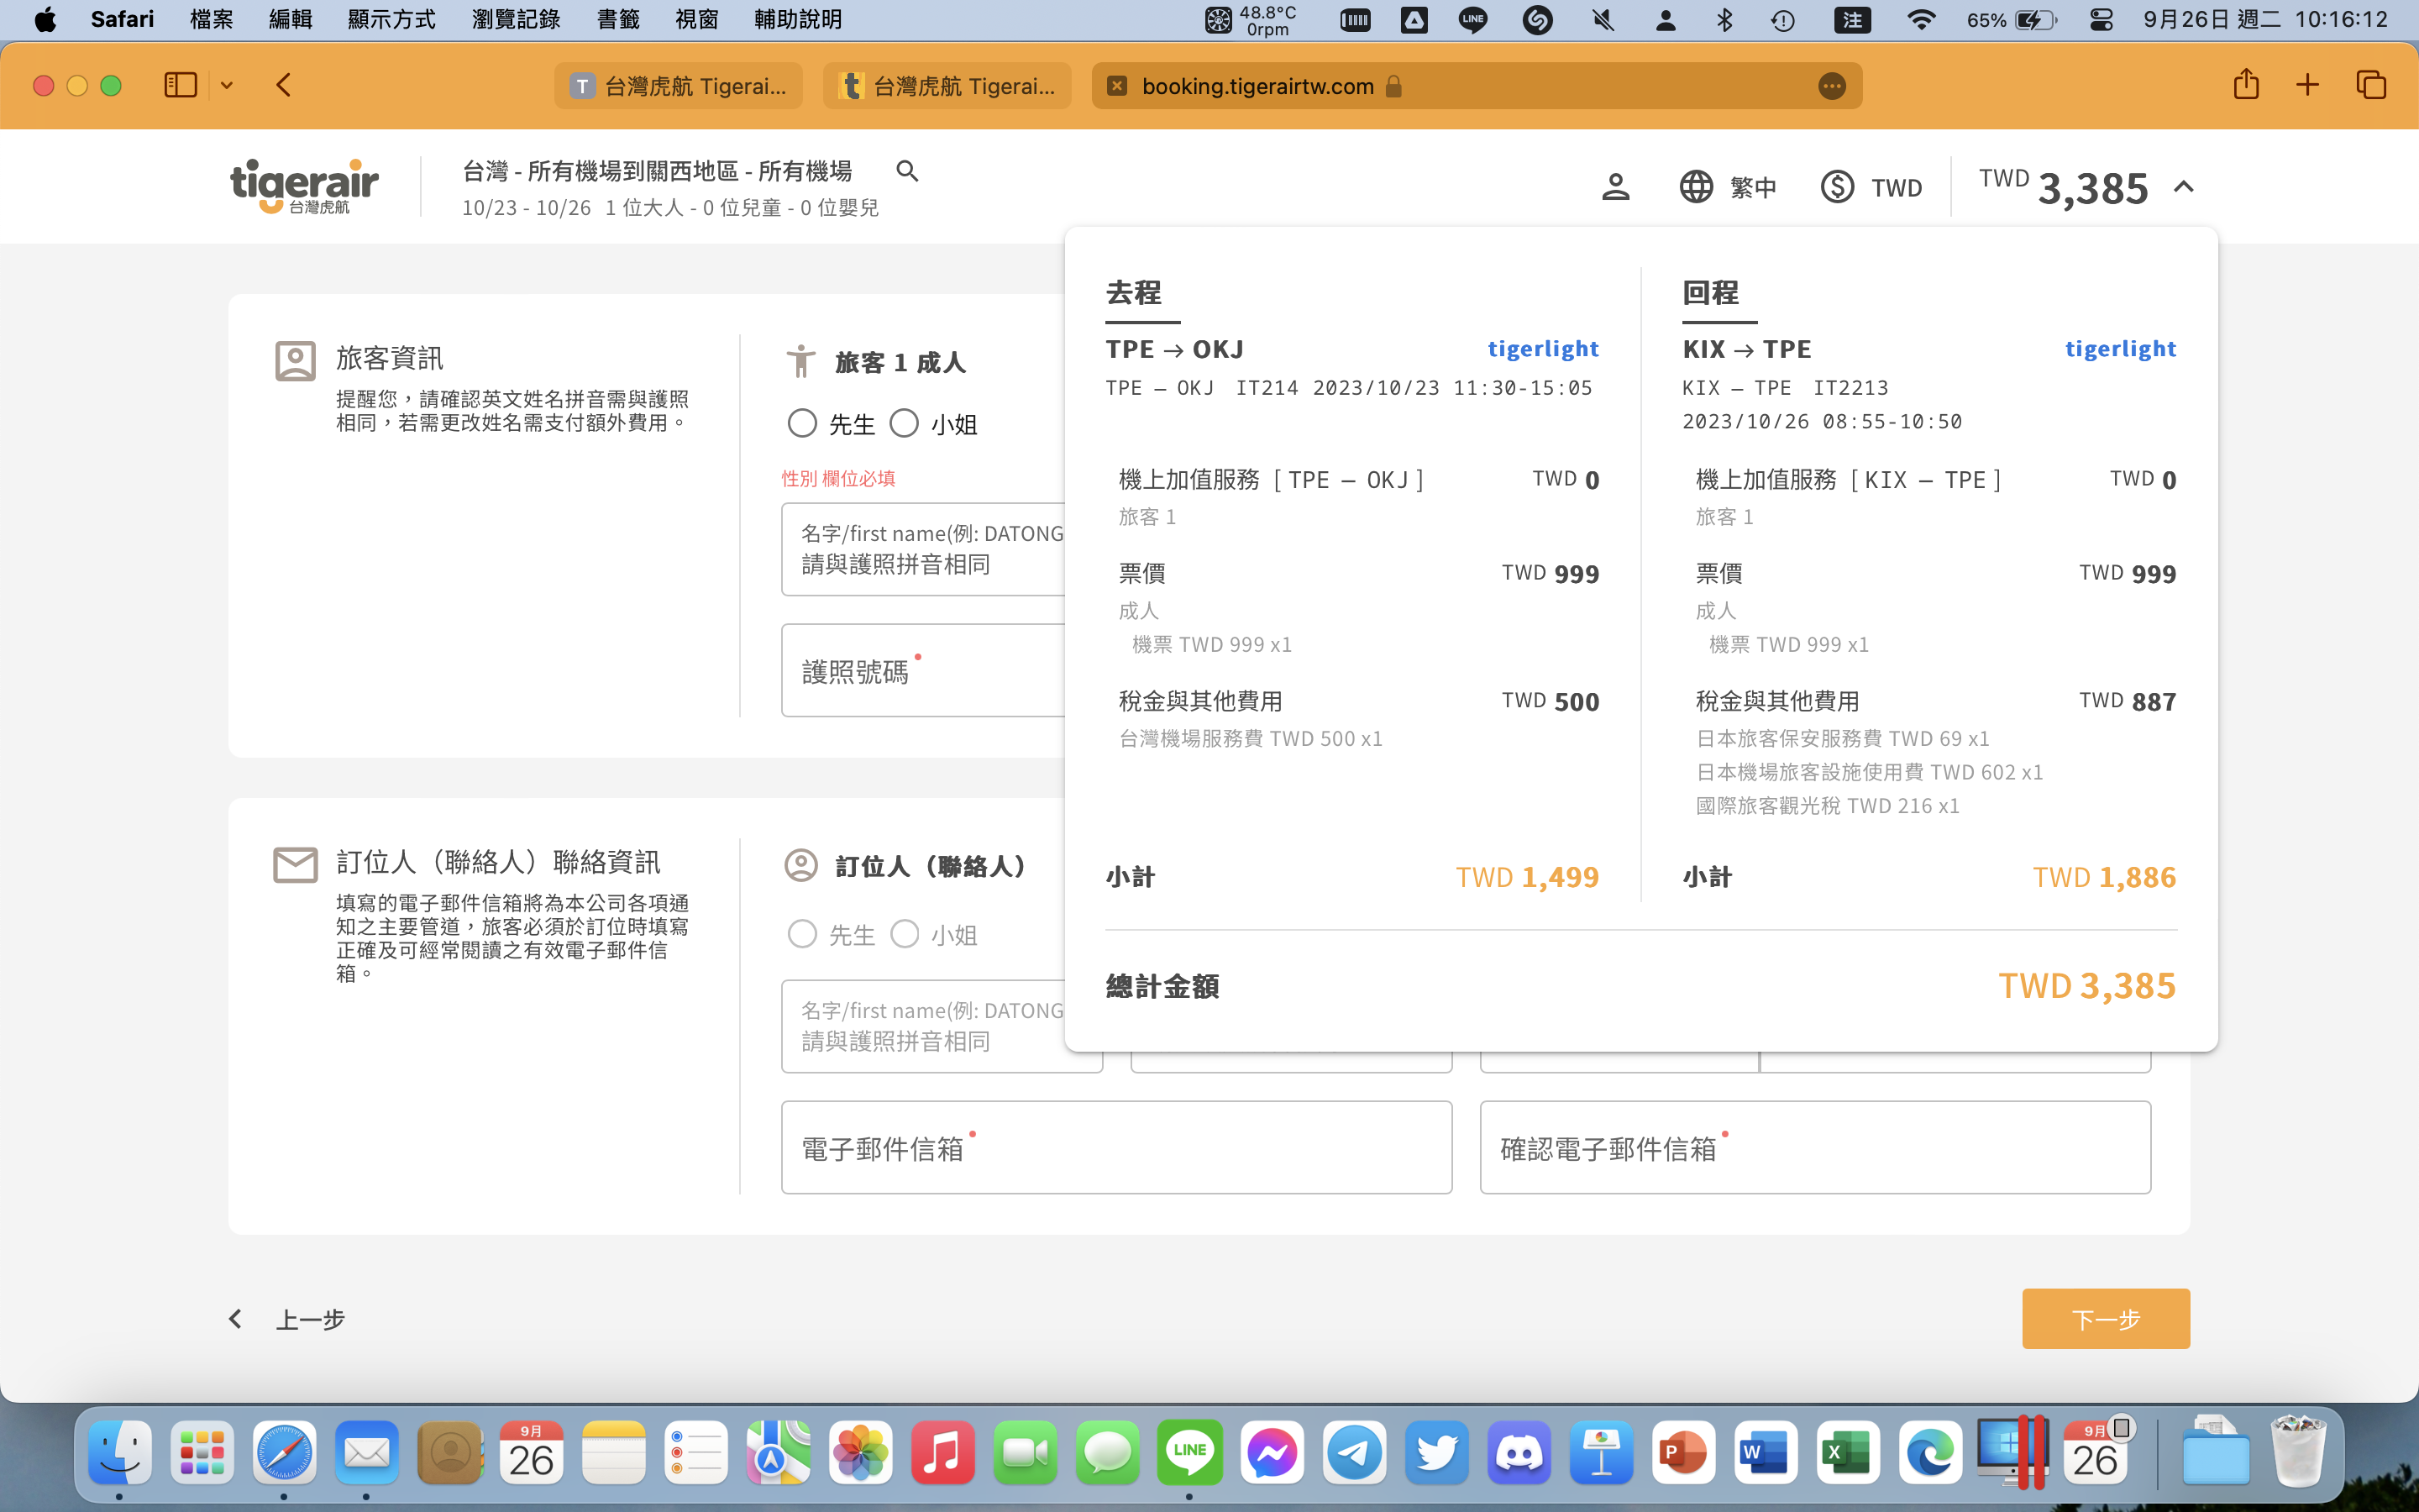The image size is (2419, 1512).
Task: Click the 下一步 button
Action: coord(2107,1319)
